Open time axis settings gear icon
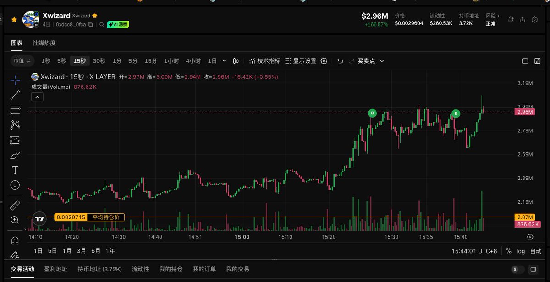550x282 pixels. (x=530, y=237)
